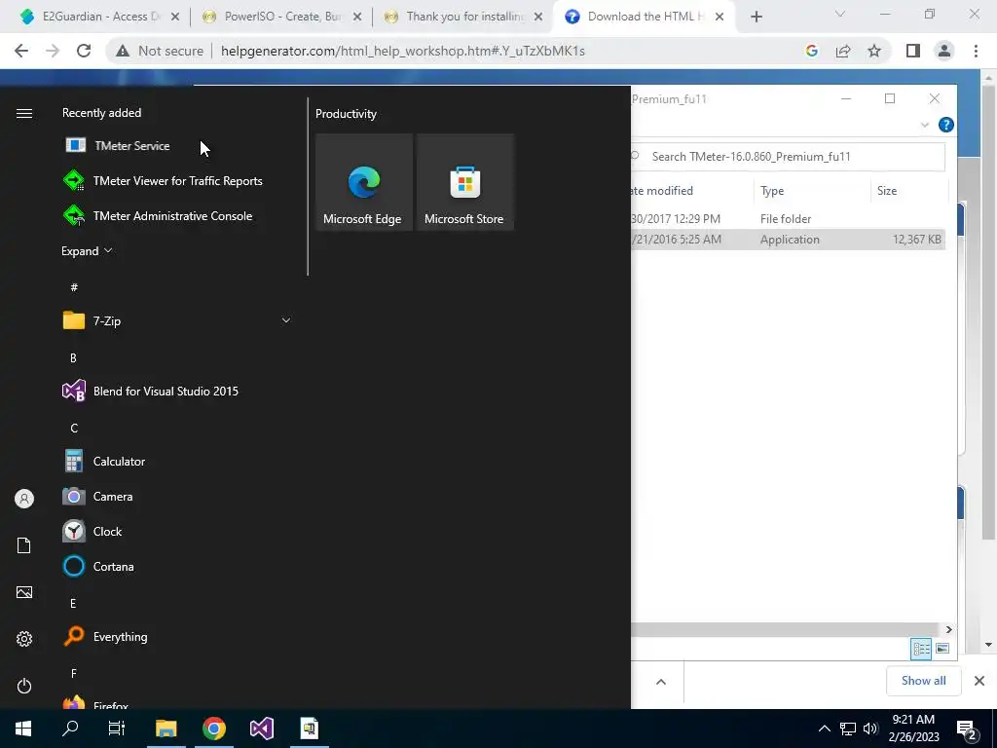Switch to the E2Guardian tab
Image resolution: width=997 pixels, height=748 pixels.
(99, 17)
